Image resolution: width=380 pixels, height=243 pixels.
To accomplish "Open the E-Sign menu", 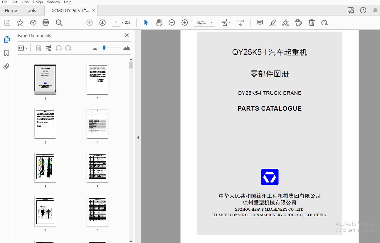I will 38,2.
